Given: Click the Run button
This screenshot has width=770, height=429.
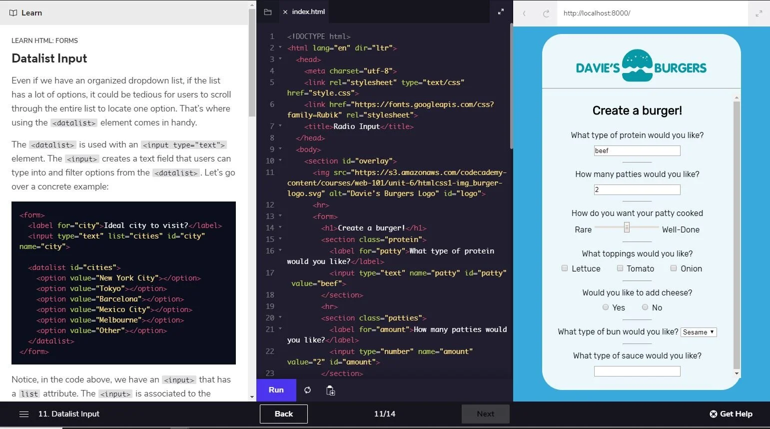Looking at the screenshot, I should coord(276,390).
